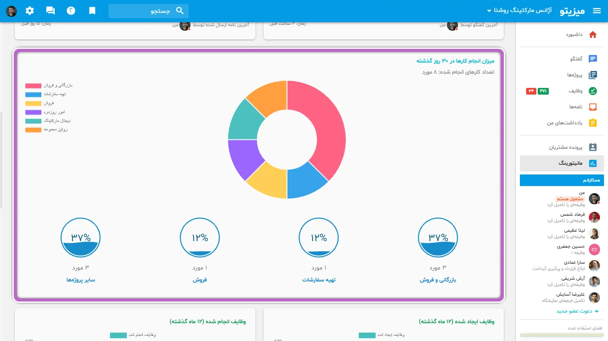Open the user profile avatar in top bar
Image resolution: width=608 pixels, height=341 pixels.
tap(11, 11)
